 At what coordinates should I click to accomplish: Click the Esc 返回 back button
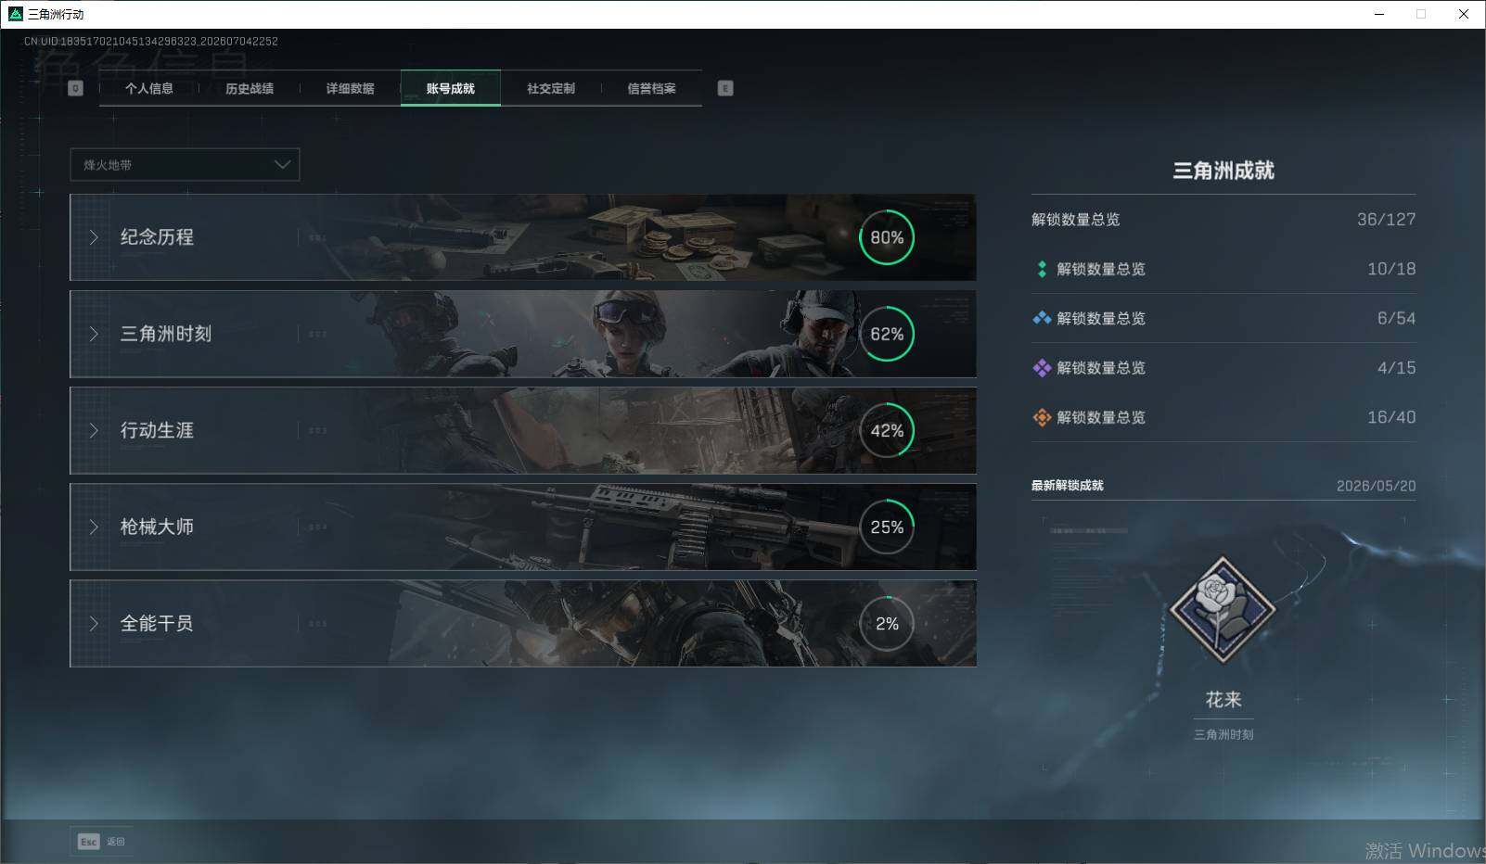(101, 841)
